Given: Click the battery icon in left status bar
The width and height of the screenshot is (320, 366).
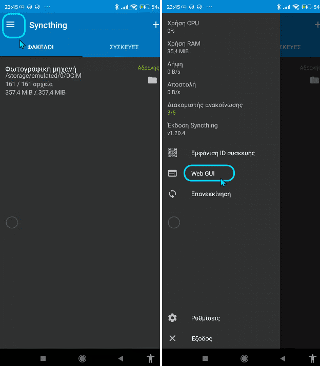Looking at the screenshot, I should coord(145,7).
